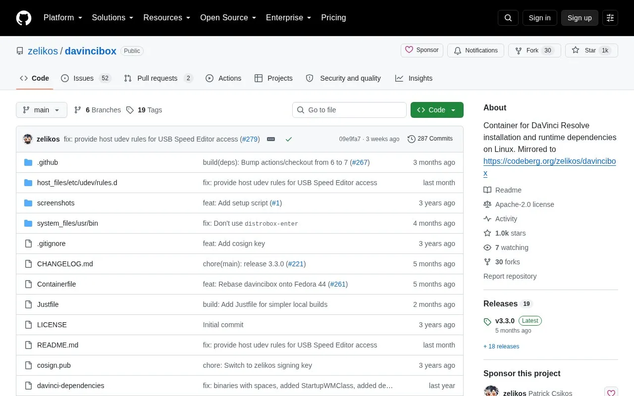The image size is (634, 396).
Task: Expand the Solutions menu
Action: 112,18
